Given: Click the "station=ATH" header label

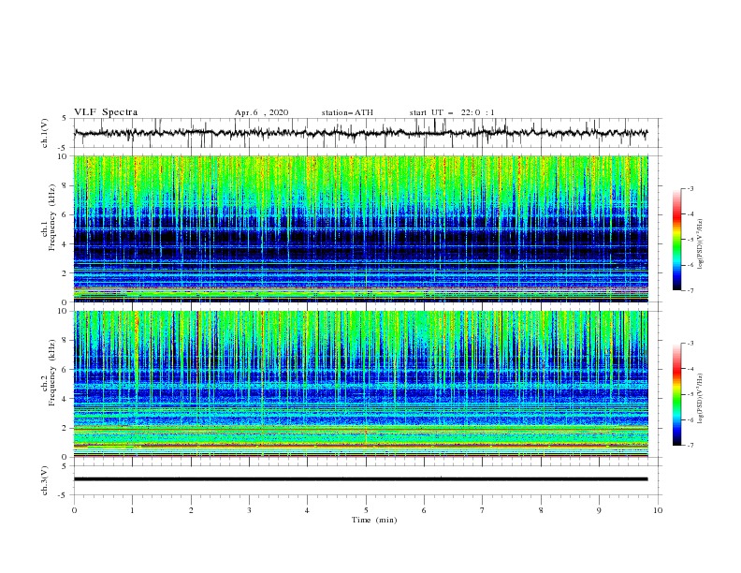Looking at the screenshot, I should click(347, 112).
